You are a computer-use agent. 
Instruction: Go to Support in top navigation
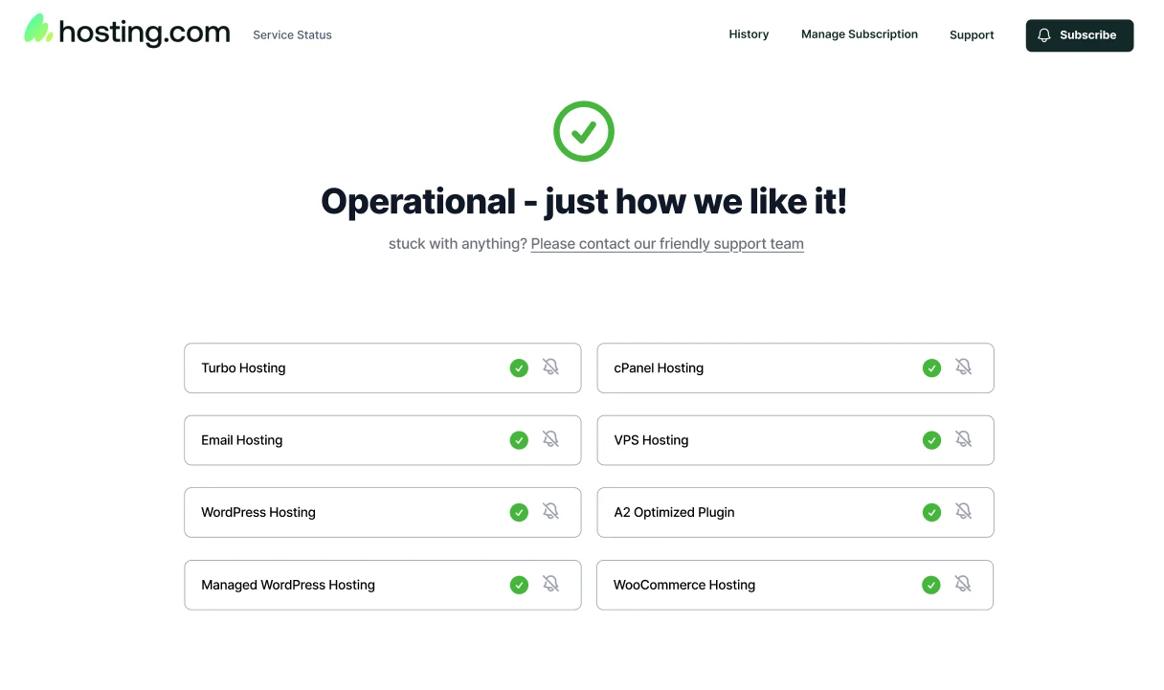(x=972, y=35)
